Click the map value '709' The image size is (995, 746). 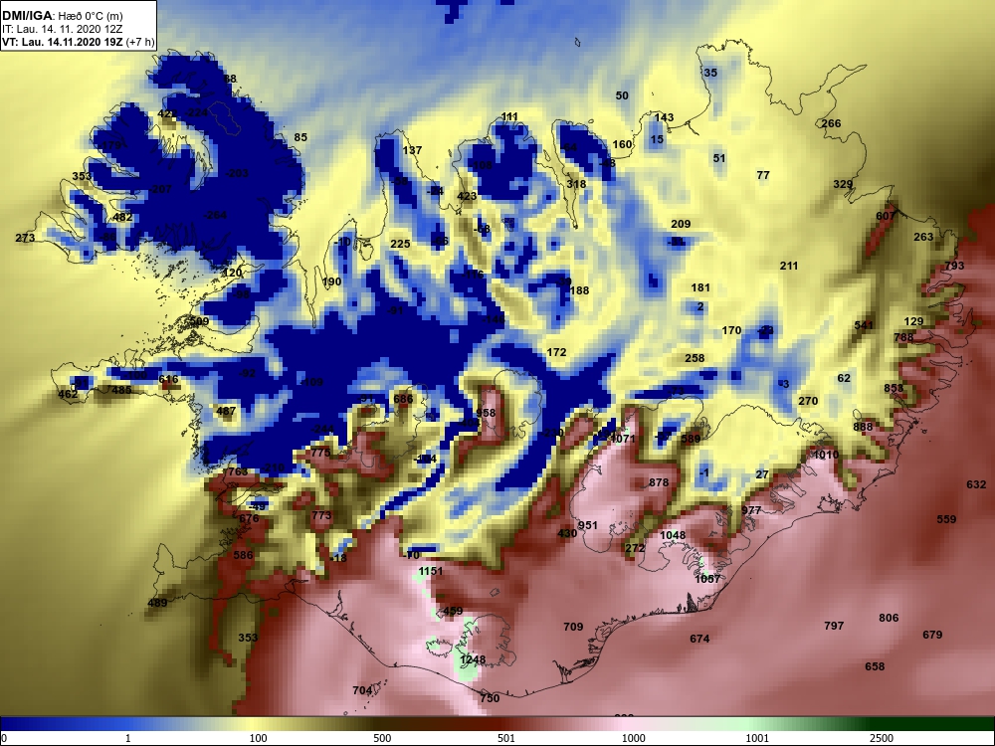pyautogui.click(x=573, y=627)
